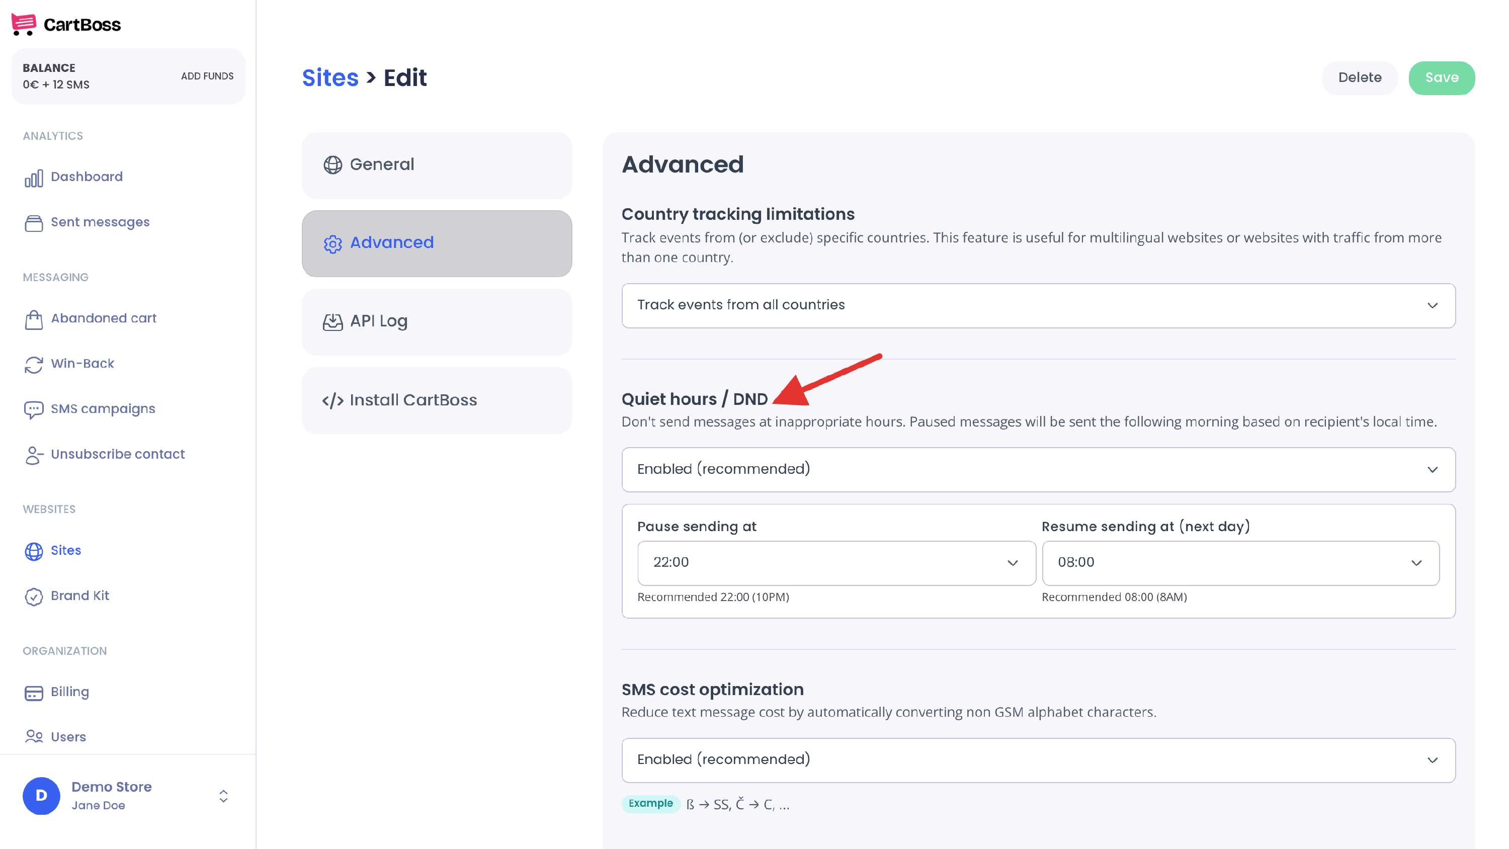Open the Dashboard link in sidebar
The image size is (1509, 849).
(87, 177)
